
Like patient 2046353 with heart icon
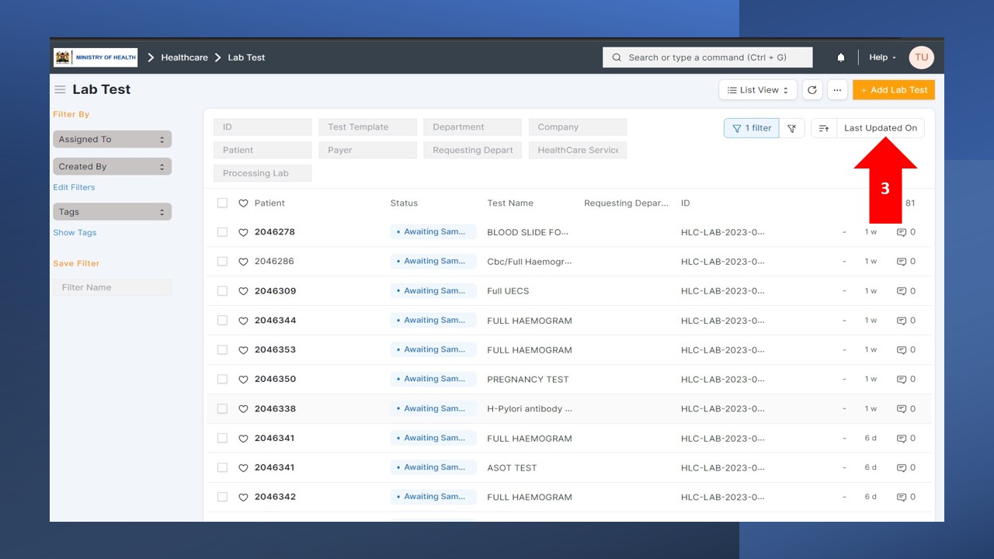coord(243,350)
